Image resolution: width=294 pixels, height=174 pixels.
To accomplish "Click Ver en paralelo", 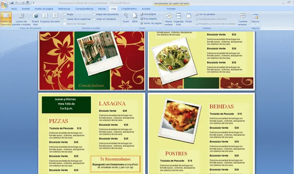I will [205, 14].
